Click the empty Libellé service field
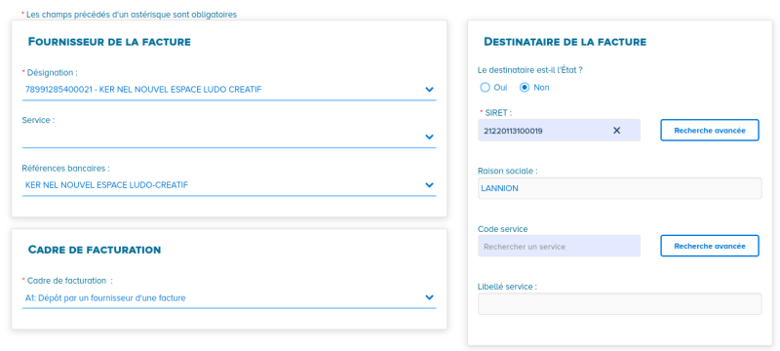 tap(620, 304)
